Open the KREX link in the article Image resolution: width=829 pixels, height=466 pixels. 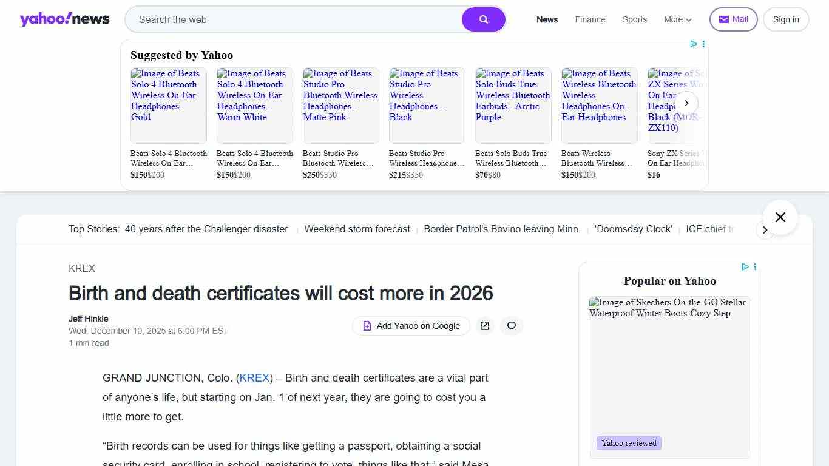[x=254, y=378]
